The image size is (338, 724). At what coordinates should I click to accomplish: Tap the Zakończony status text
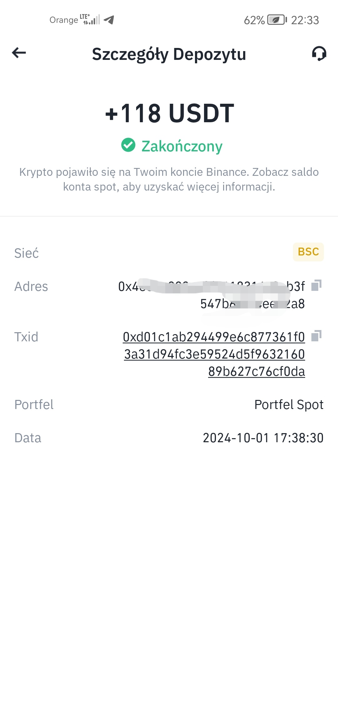pos(182,146)
